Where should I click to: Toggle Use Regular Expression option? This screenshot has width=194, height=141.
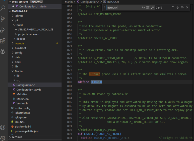(x=152, y=8)
